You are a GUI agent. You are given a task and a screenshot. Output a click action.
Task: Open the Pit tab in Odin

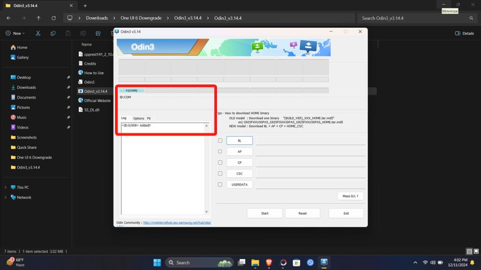tap(148, 118)
